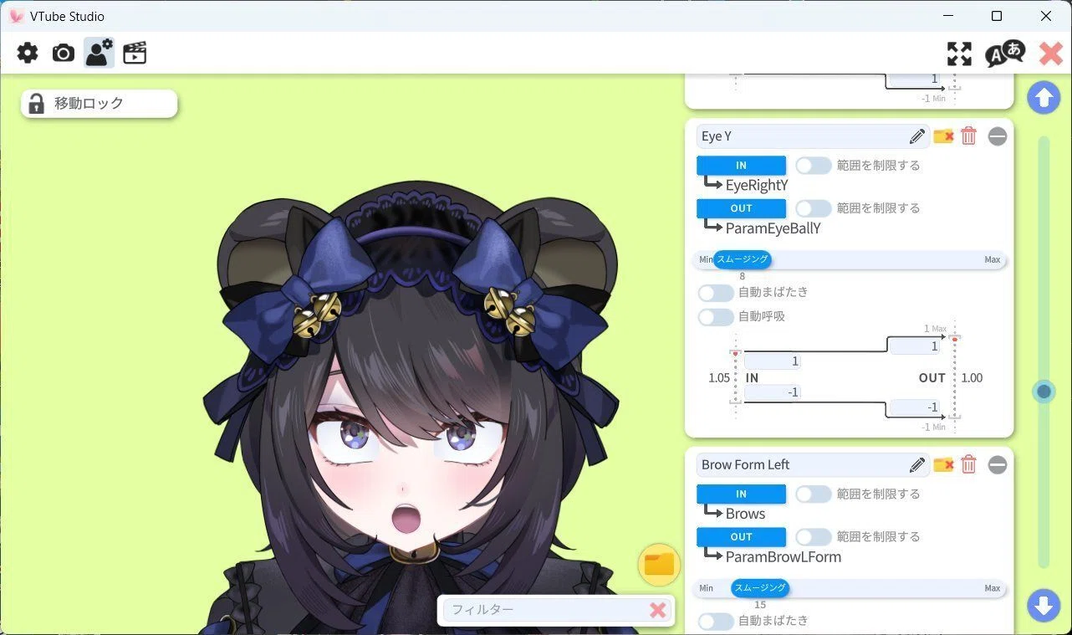
Task: Edit the Brow Form Left name pencil
Action: 917,465
